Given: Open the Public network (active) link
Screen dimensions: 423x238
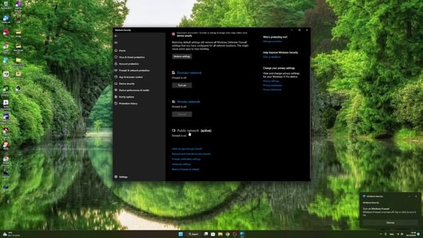Looking at the screenshot, I should [x=194, y=131].
